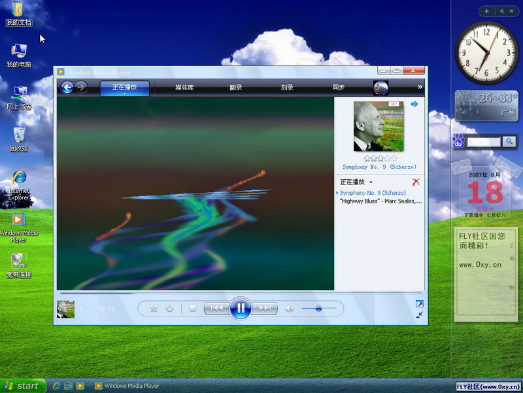
Task: Click the Symphony No. 9 (Scherzo) title link
Action: point(379,167)
